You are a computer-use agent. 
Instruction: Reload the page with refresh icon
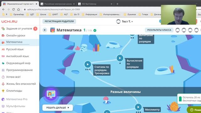[x=14, y=9]
